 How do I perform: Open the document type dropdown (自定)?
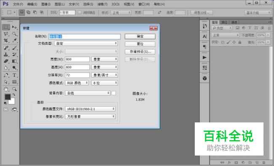[x=86, y=44]
